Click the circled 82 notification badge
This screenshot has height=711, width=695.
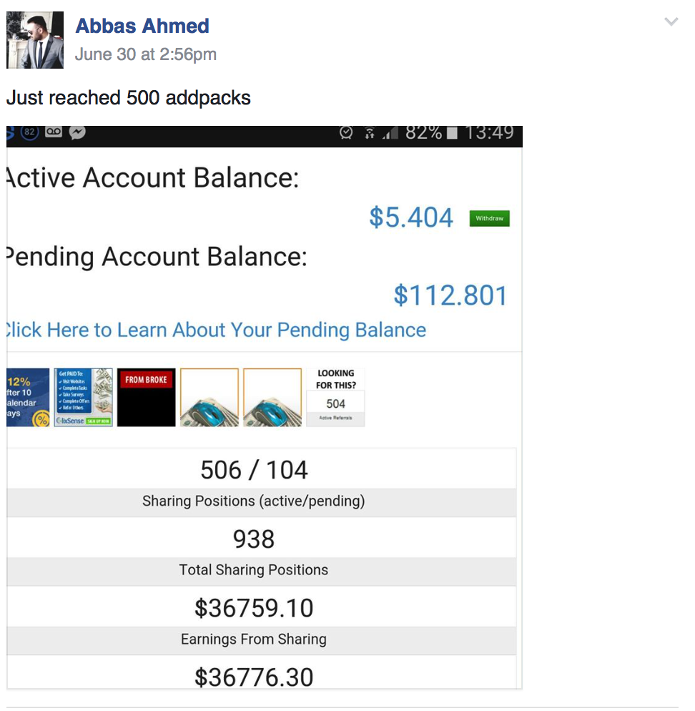click(30, 133)
